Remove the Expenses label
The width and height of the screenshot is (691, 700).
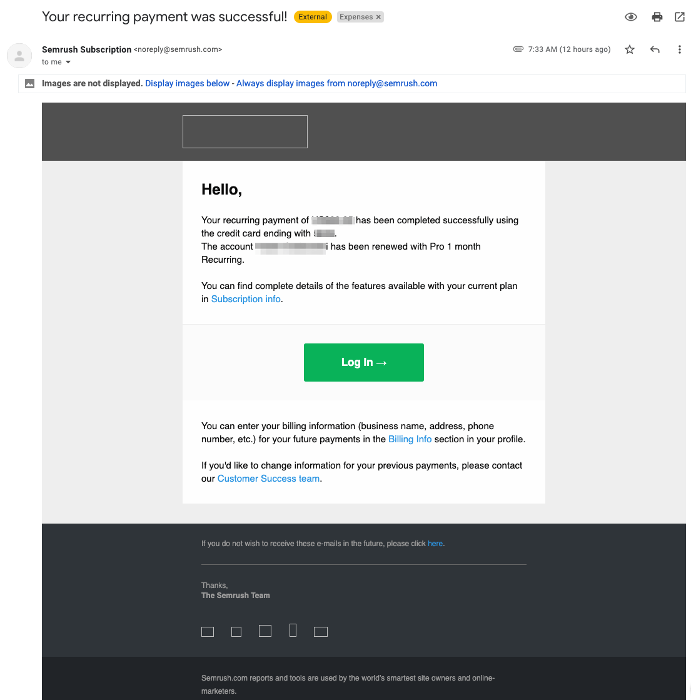point(378,17)
